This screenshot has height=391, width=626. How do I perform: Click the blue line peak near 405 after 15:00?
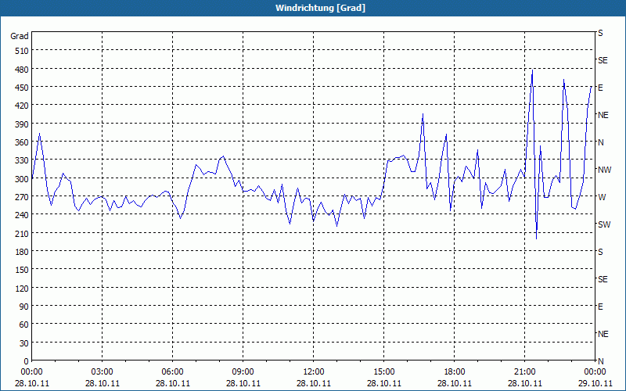point(423,114)
